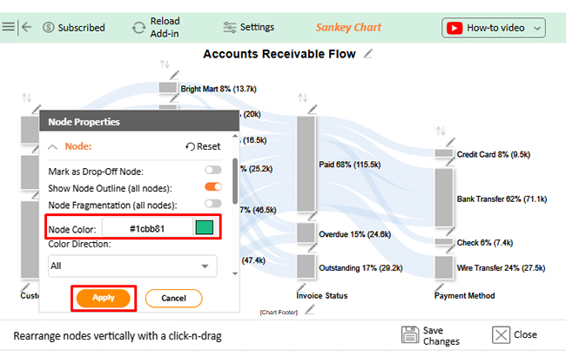Click the hamburger menu icon
Image resolution: width=566 pixels, height=364 pixels.
click(x=9, y=27)
